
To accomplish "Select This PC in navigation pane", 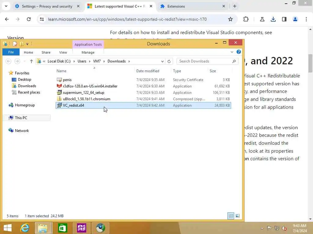I will click(27, 118).
